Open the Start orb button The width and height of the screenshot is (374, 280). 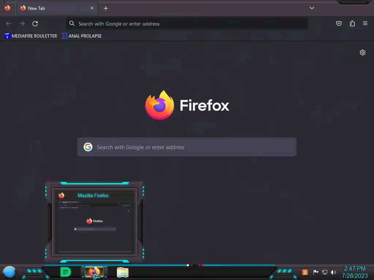[9, 272]
